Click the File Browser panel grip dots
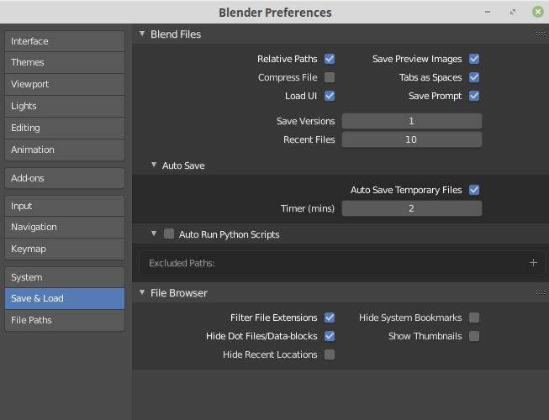 pos(541,292)
